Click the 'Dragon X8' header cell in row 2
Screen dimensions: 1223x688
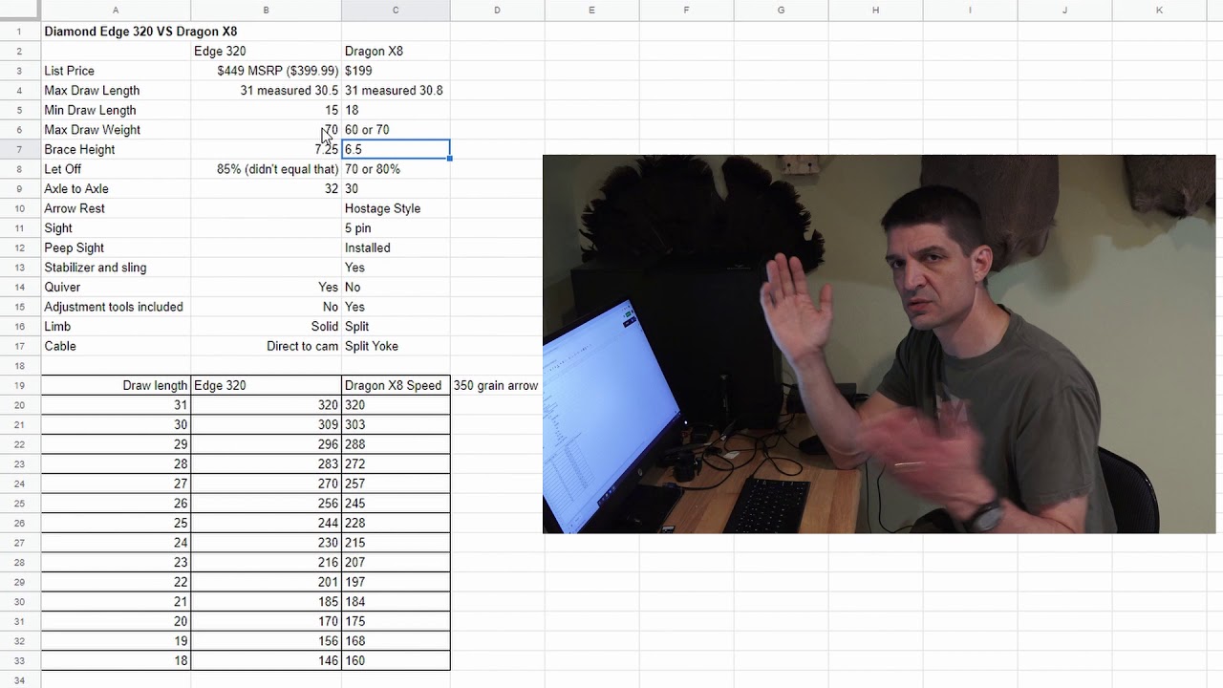396,52
